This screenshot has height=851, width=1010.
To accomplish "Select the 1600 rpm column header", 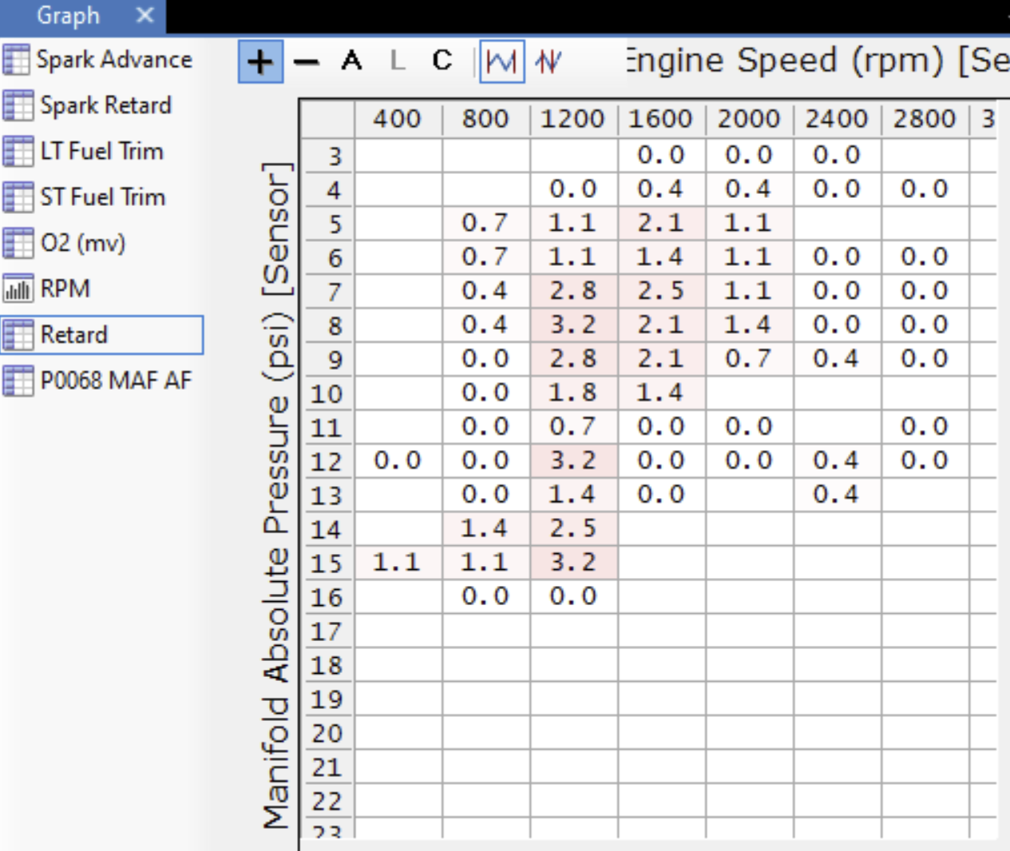I will [661, 119].
